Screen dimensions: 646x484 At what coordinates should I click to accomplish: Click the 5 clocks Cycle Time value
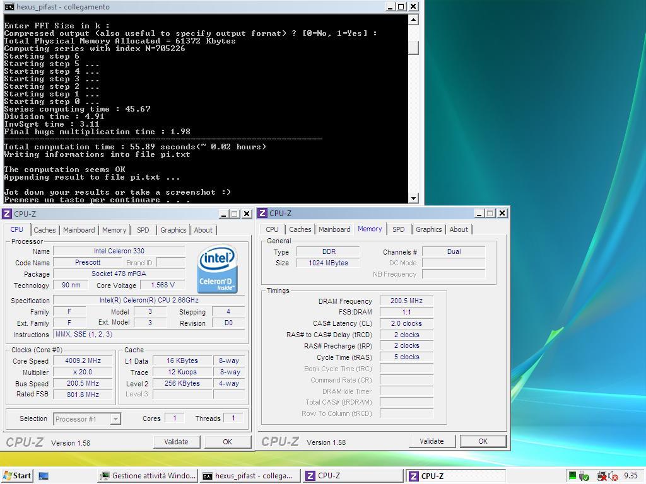click(x=406, y=357)
